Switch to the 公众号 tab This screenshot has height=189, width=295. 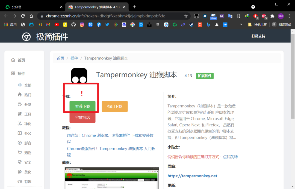[34, 7]
